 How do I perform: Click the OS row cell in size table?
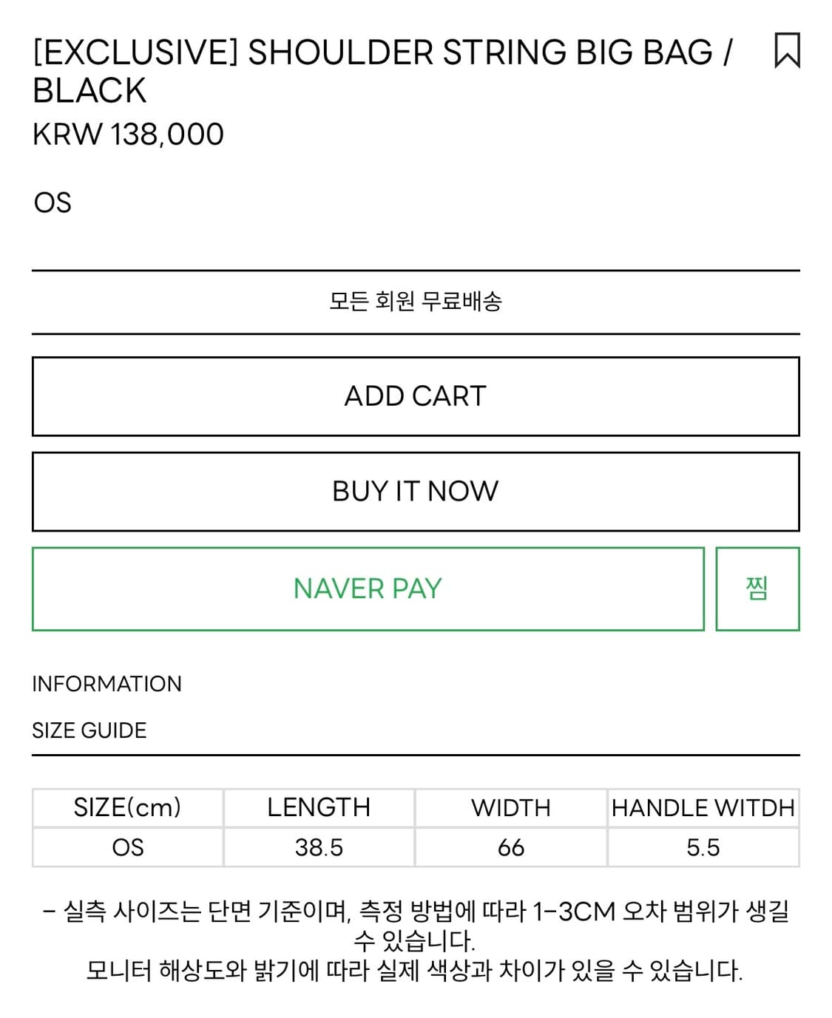pos(127,847)
